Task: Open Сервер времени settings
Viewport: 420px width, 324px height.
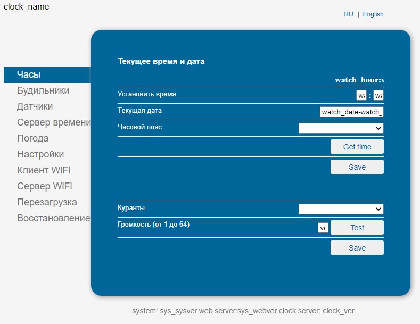Action: click(x=54, y=122)
